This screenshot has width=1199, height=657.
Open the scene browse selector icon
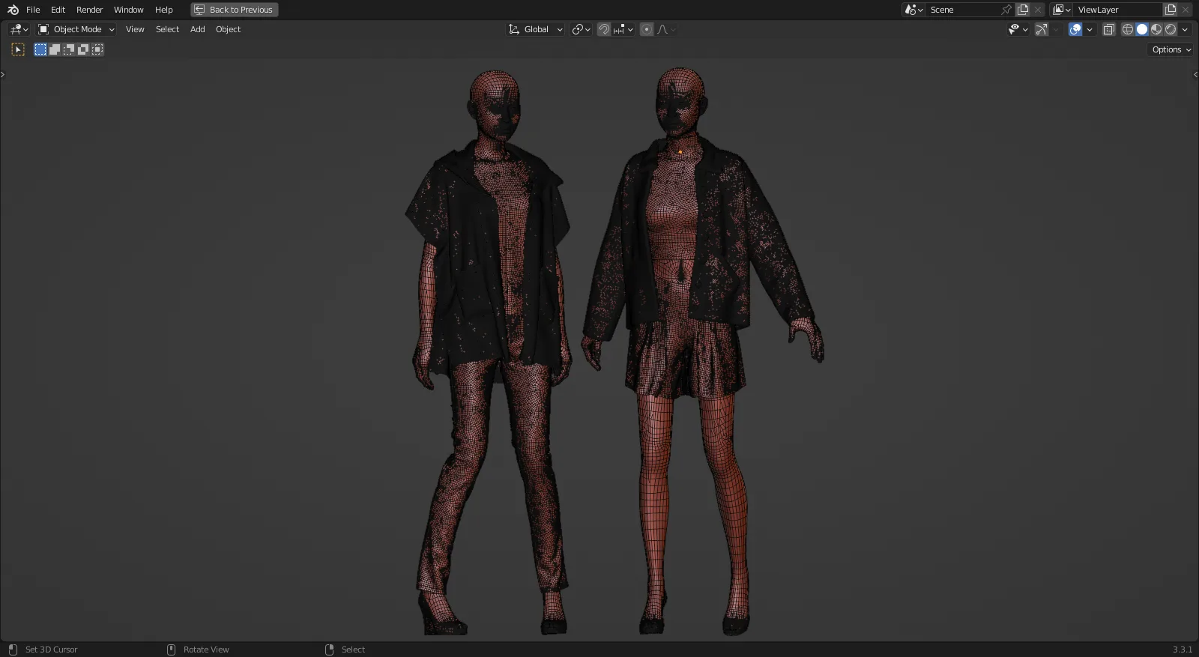[913, 10]
